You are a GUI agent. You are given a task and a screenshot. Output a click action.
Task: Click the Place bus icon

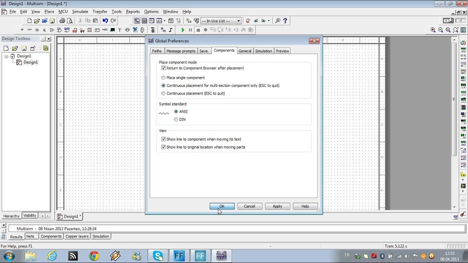170,30
